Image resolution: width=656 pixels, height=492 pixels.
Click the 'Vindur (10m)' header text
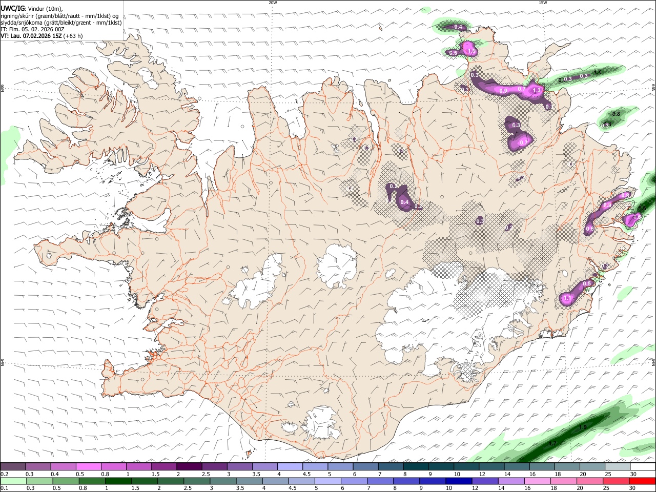point(44,9)
